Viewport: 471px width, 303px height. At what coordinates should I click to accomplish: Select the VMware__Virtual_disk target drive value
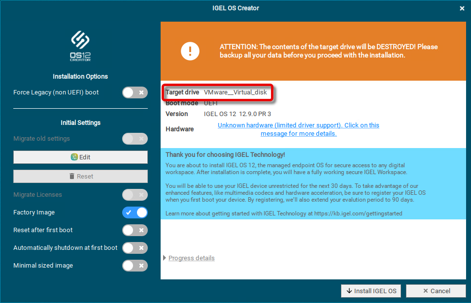pyautogui.click(x=235, y=92)
